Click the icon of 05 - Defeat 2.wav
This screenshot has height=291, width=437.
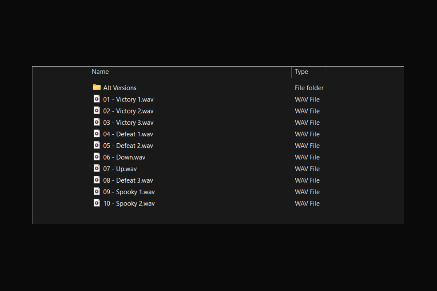click(97, 145)
